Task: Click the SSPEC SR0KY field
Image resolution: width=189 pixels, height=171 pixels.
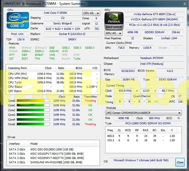Action: [72, 40]
